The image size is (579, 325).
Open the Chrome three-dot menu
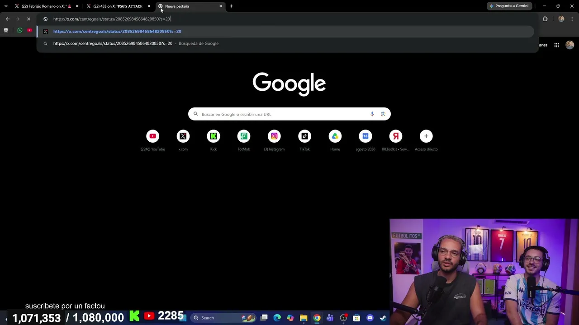(x=572, y=19)
